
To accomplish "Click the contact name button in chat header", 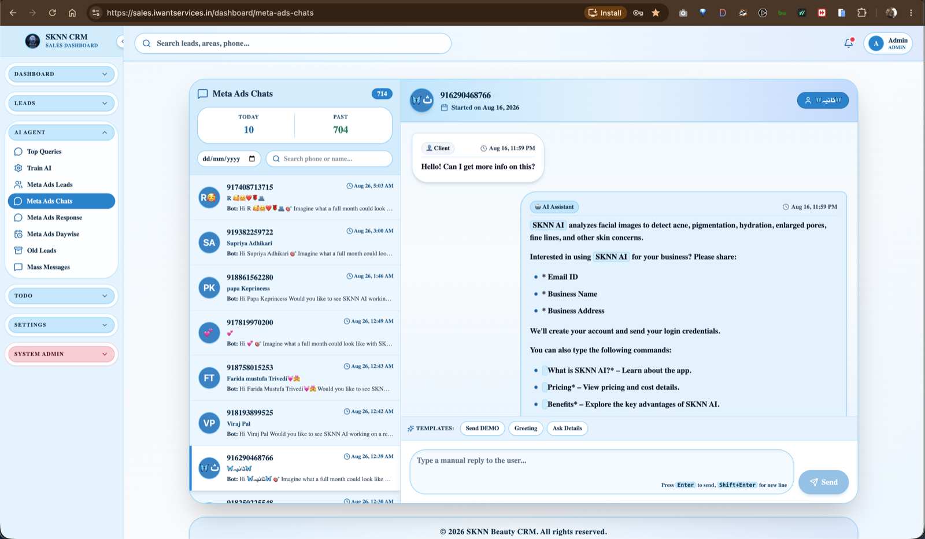I will point(823,101).
